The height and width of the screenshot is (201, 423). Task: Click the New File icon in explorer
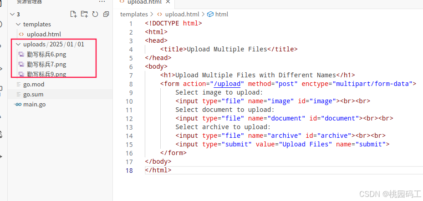point(73,14)
